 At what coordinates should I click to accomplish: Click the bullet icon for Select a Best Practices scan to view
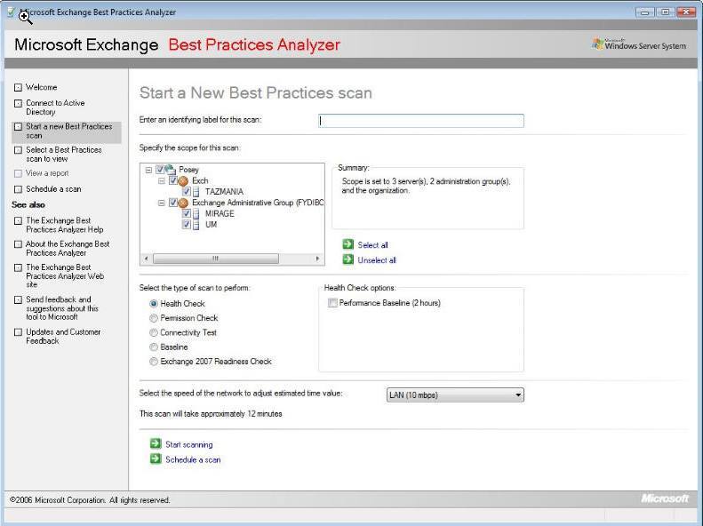tap(18, 150)
